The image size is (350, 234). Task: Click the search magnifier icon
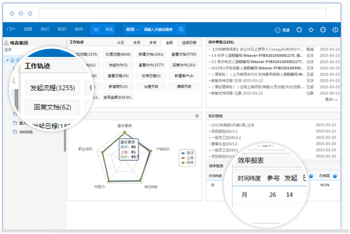(181, 29)
